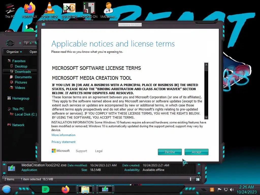This screenshot has width=260, height=195.
Task: Select the HxD SEX EDITOR desktop shortcut
Action: 69,11
